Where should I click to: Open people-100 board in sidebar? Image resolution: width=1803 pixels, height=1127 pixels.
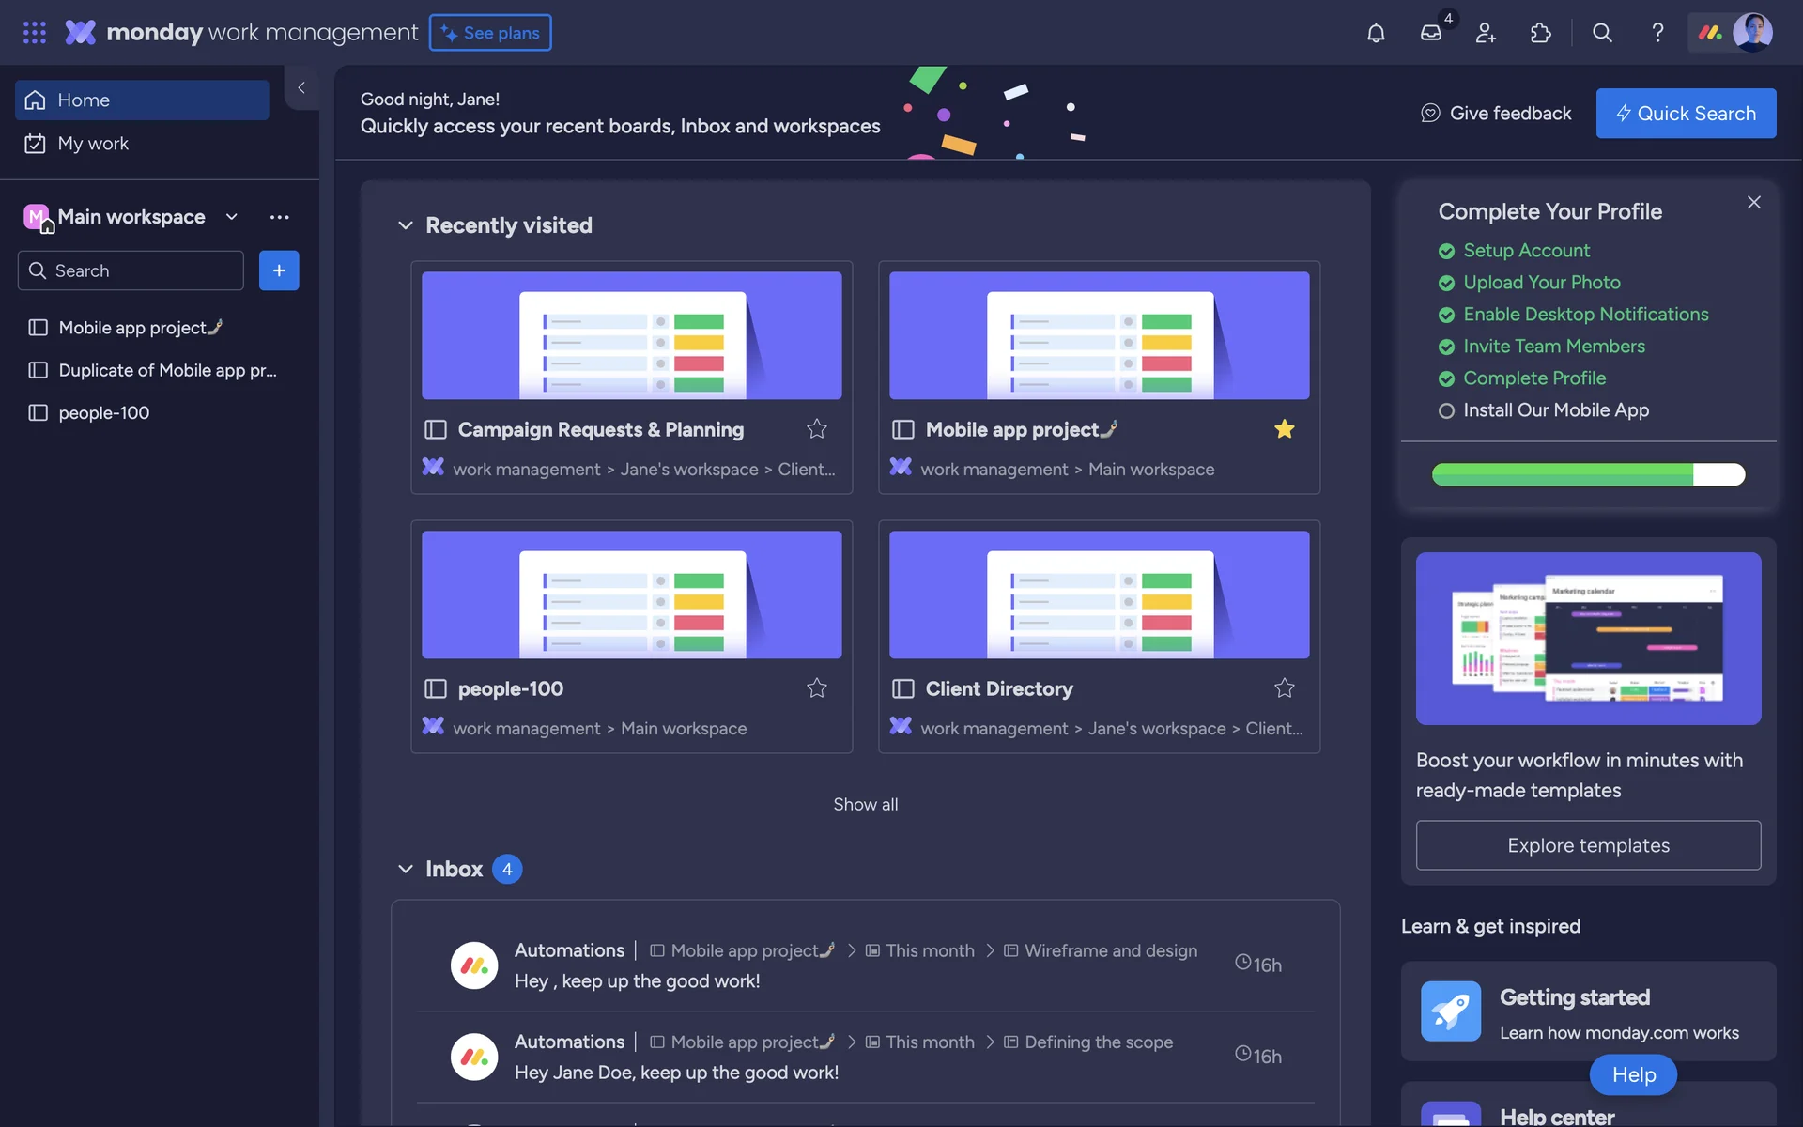(103, 413)
